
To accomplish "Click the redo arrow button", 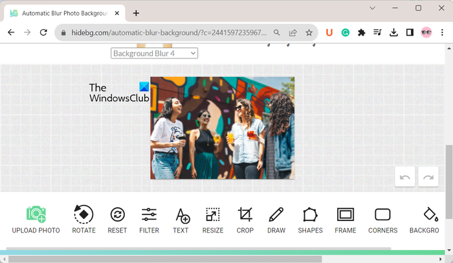I will pos(428,176).
